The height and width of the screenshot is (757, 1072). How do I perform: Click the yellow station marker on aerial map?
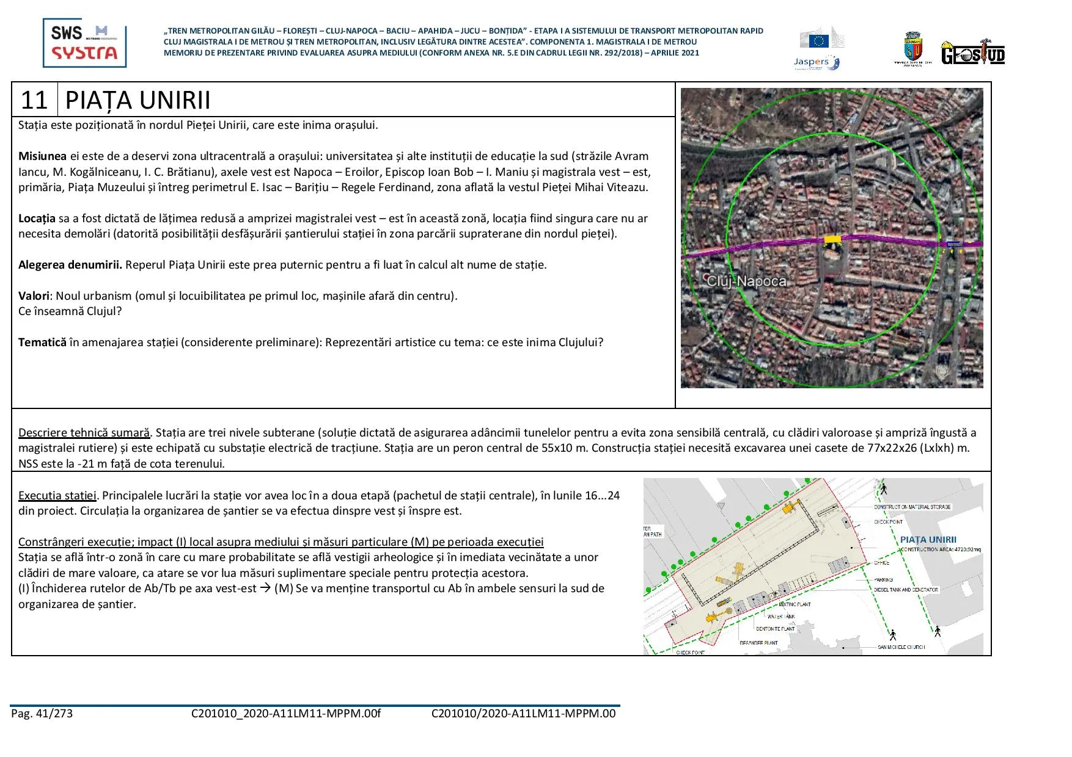pyautogui.click(x=832, y=239)
